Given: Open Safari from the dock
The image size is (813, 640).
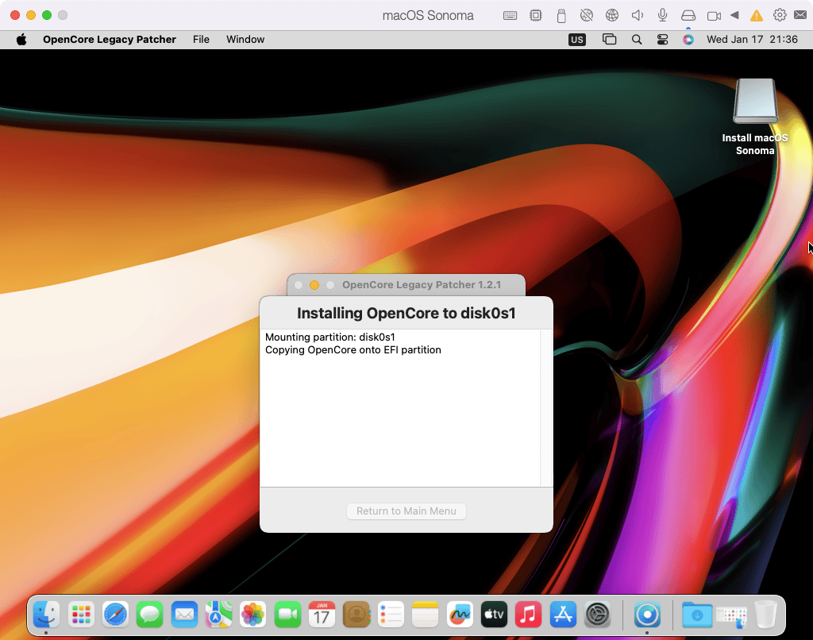Looking at the screenshot, I should tap(115, 614).
